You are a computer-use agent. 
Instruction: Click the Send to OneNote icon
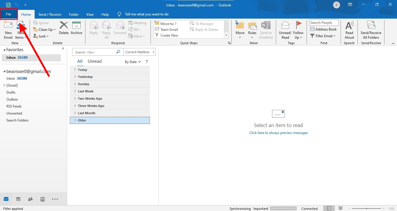point(266,25)
